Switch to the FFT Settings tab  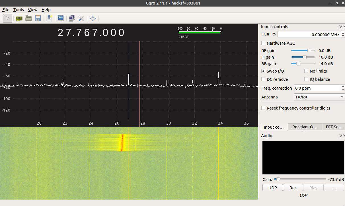pyautogui.click(x=334, y=127)
